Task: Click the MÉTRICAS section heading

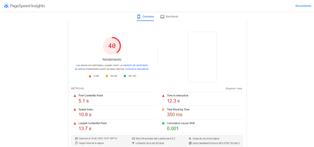Action: click(x=78, y=89)
